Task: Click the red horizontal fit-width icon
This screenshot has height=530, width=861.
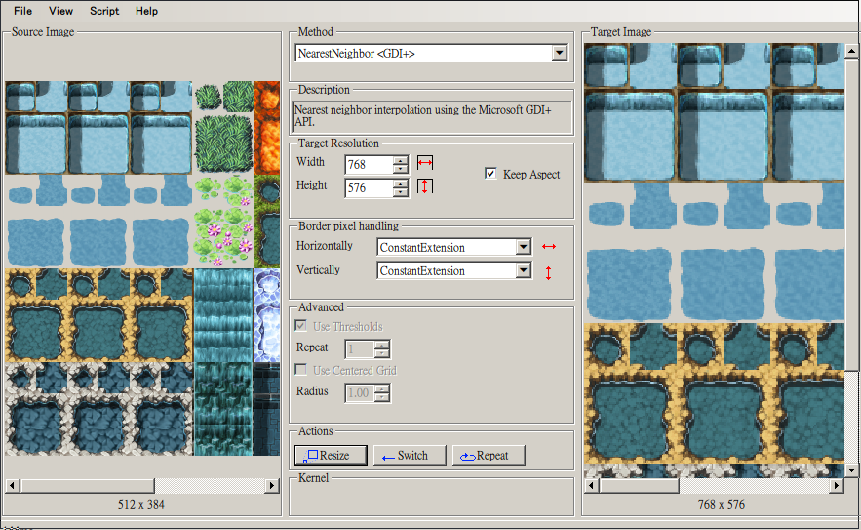Action: [425, 163]
